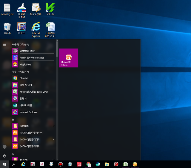Switch to Excel in the taskbar
Screen dimensions: 191x168
pos(126,164)
